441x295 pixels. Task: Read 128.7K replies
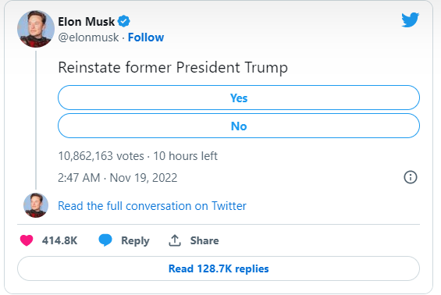(219, 268)
